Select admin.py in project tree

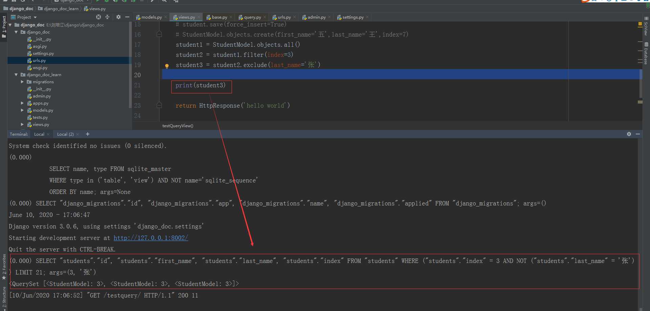point(42,96)
